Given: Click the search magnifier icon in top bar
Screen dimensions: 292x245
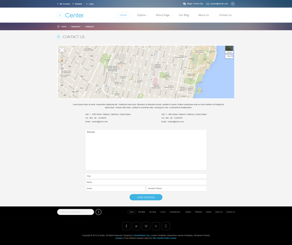Looking at the screenshot, I should [233, 4].
